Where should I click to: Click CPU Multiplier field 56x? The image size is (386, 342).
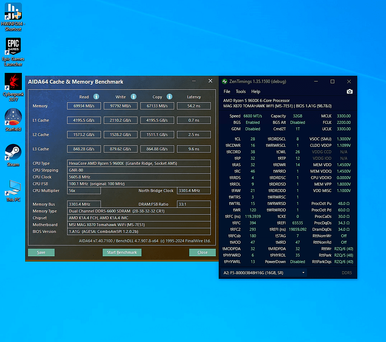click(84, 191)
